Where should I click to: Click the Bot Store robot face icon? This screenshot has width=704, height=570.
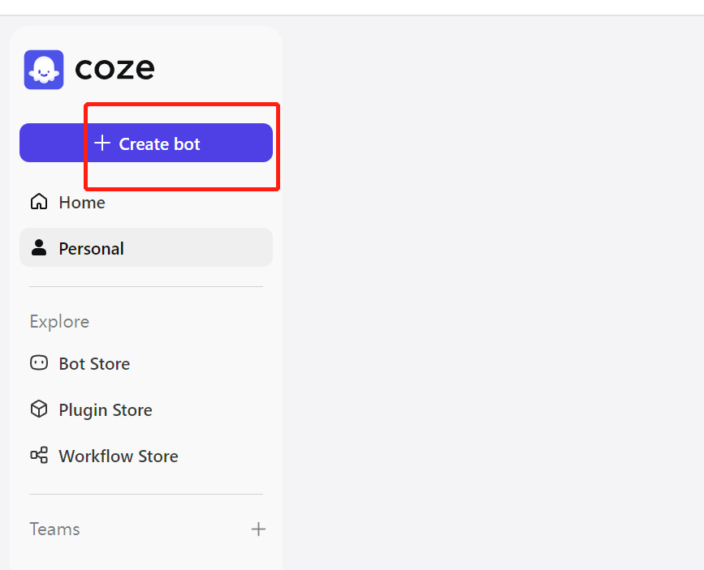pos(39,362)
